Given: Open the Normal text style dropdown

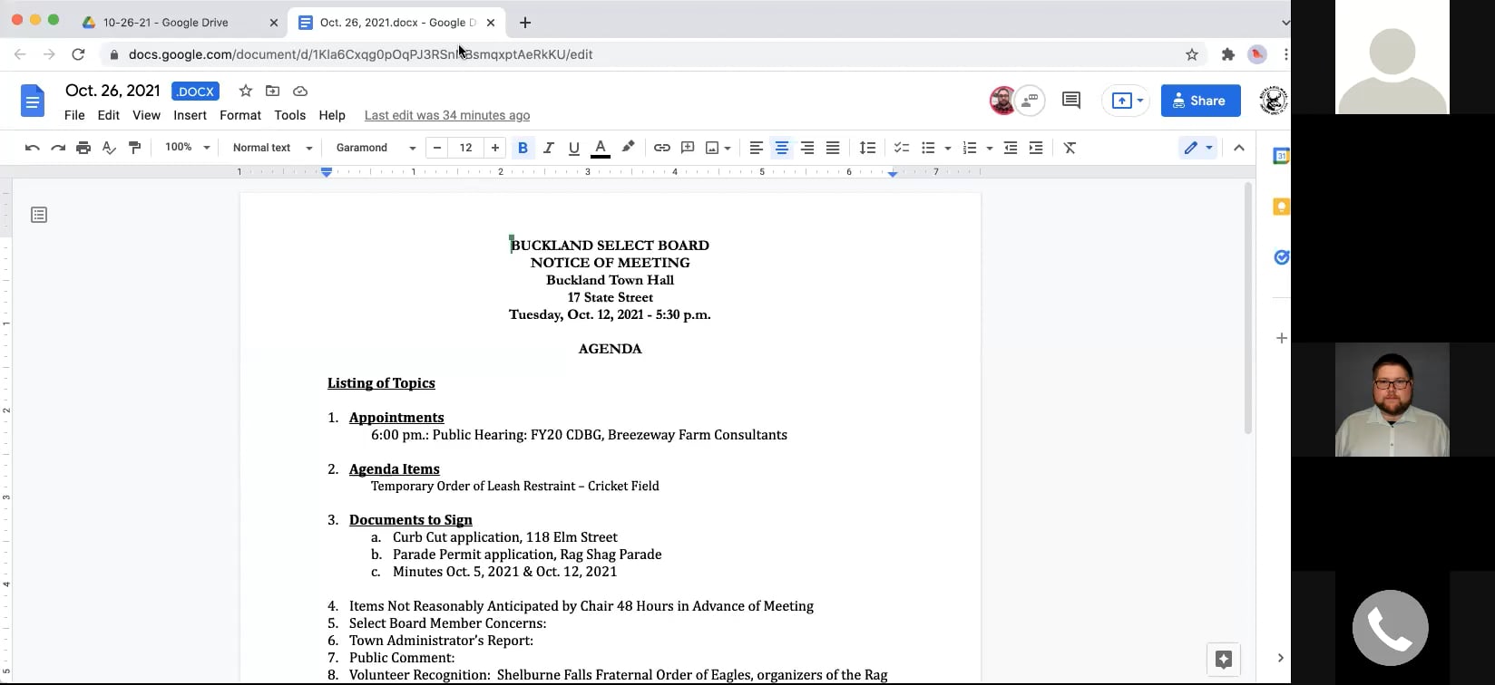Looking at the screenshot, I should tap(272, 148).
